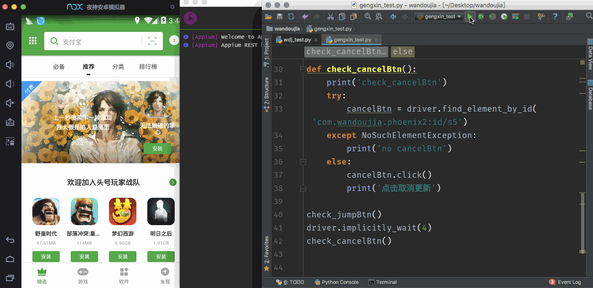Screen dimensions: 593x288
Task: Install APK via Nox sidebar icon
Action: (10, 122)
